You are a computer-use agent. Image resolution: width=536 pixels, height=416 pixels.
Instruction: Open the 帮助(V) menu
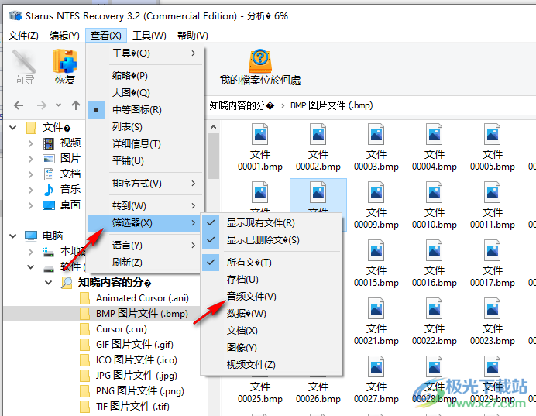click(192, 35)
